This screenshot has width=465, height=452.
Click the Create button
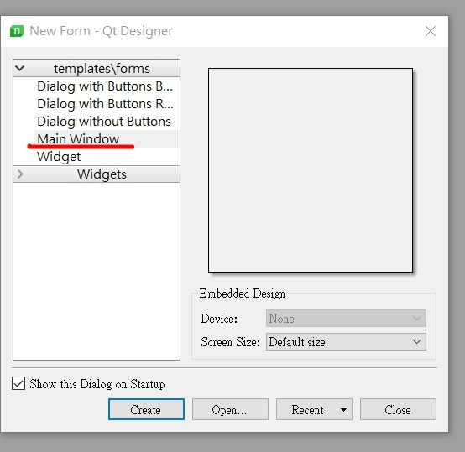[x=146, y=409]
